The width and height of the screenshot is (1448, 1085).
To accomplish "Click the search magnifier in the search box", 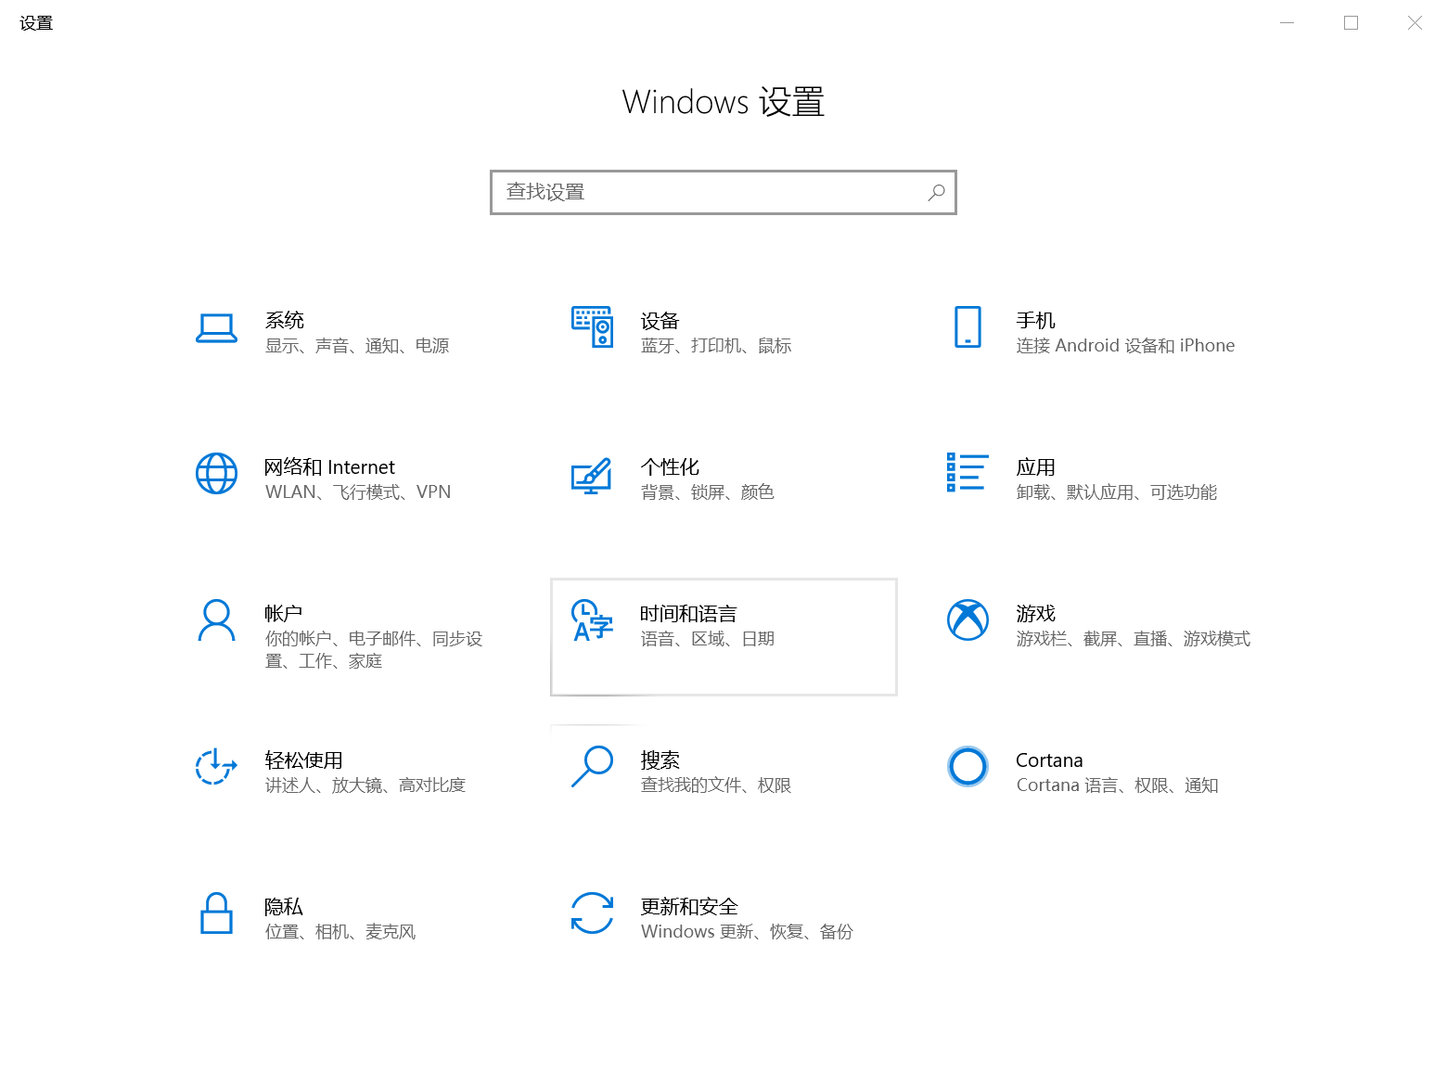I will tap(936, 192).
